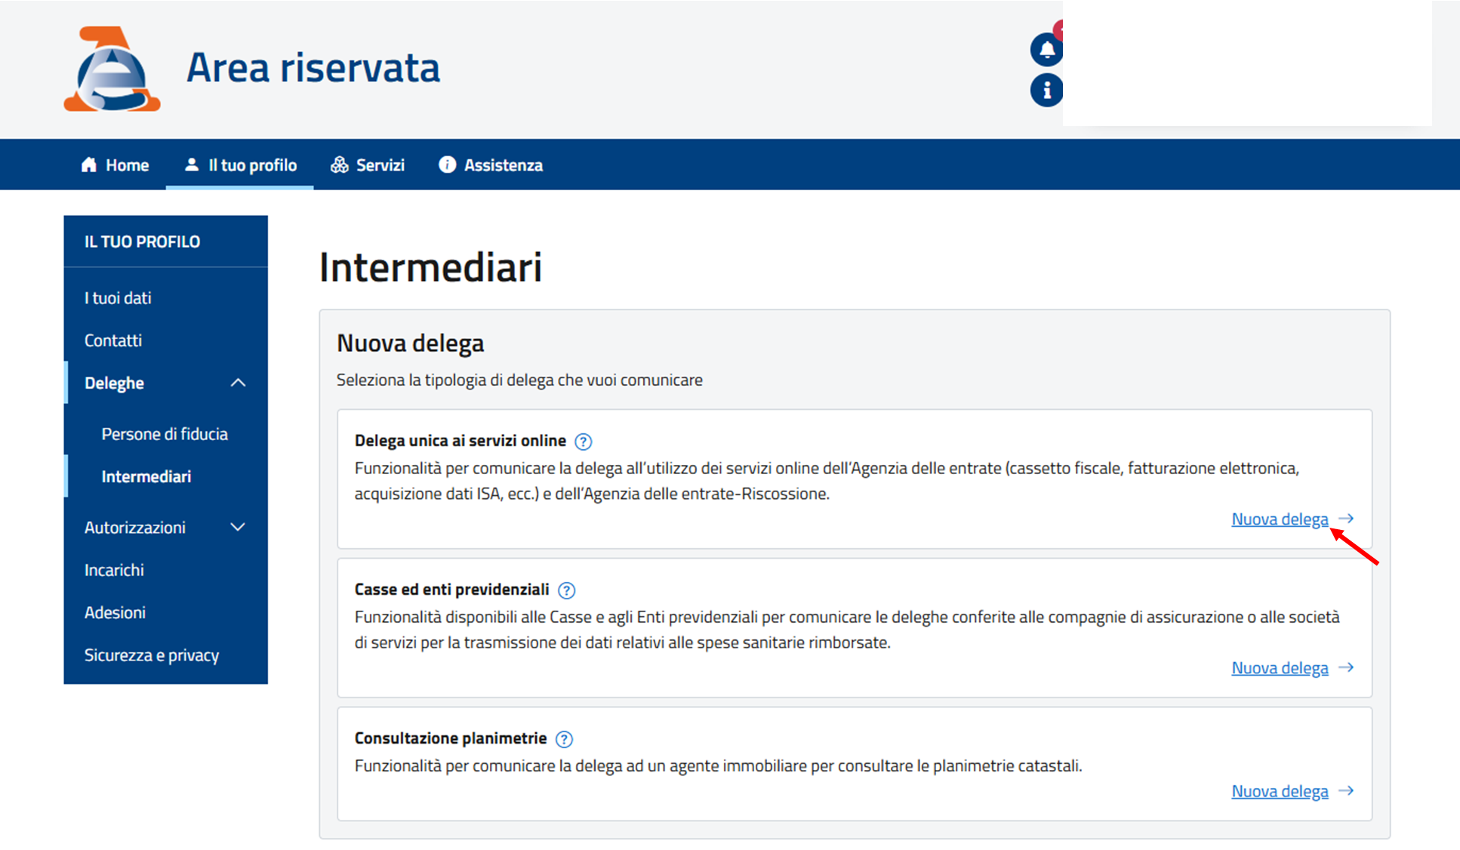The height and width of the screenshot is (850, 1460).
Task: Click help icon beside Delega unica ai servizi online
Action: [583, 442]
